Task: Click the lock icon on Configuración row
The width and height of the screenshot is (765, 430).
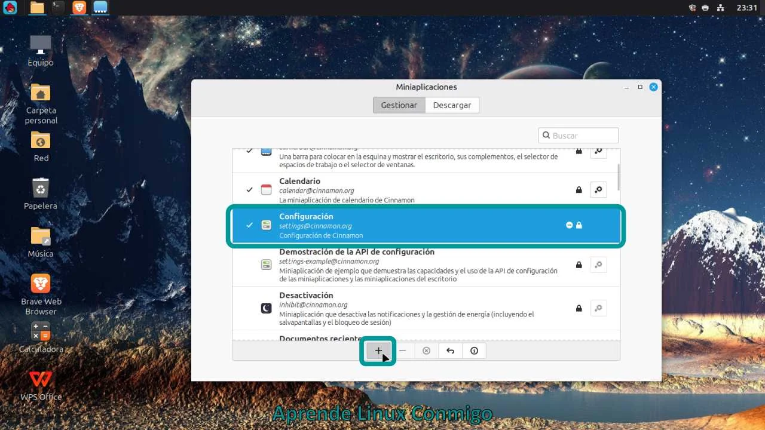Action: click(579, 225)
